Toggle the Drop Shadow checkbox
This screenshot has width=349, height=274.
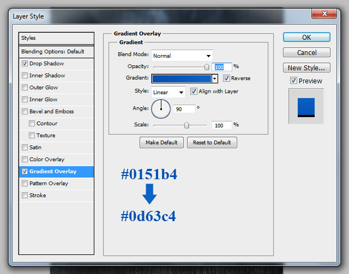[x=25, y=64]
